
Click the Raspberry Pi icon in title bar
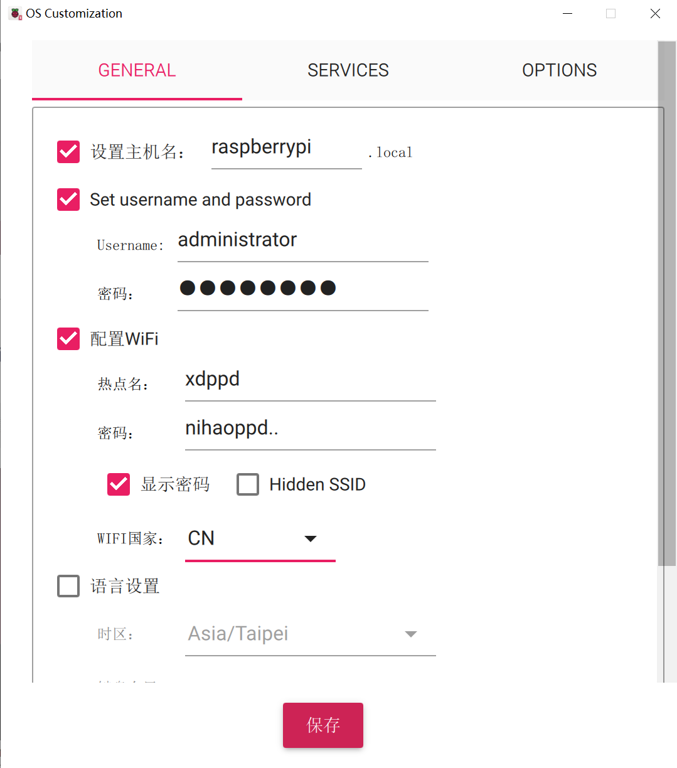tap(15, 13)
